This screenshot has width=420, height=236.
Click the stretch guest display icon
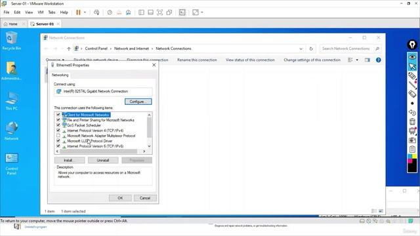coord(196,12)
